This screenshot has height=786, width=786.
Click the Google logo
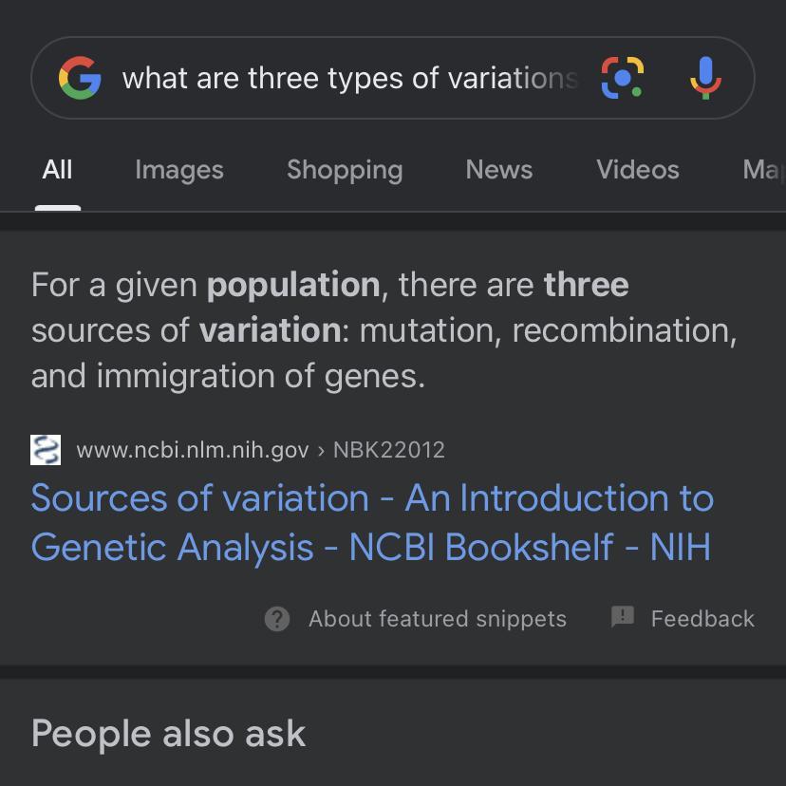pos(80,78)
